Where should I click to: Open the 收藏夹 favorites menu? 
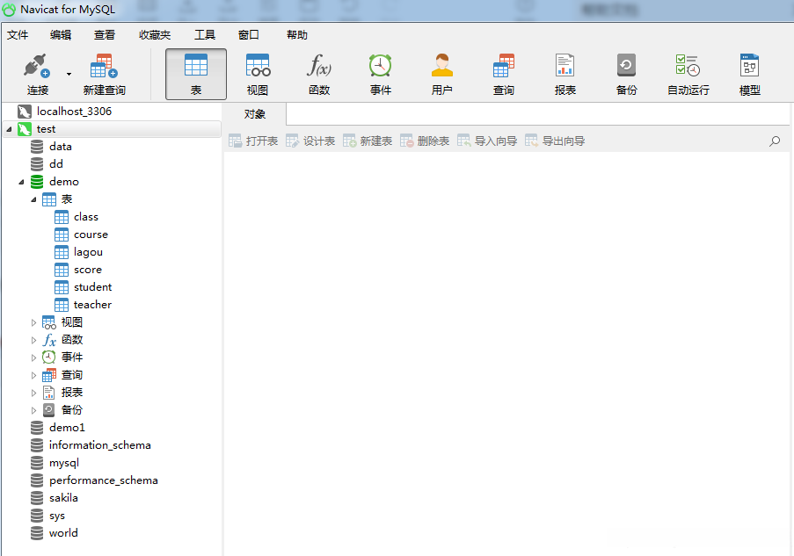(155, 35)
